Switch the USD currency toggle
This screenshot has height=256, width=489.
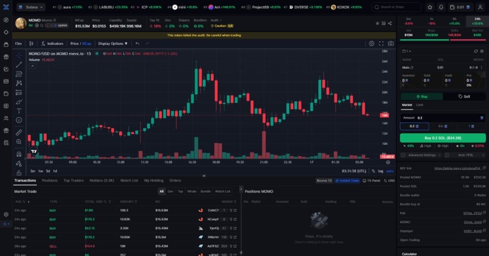pyautogui.click(x=389, y=181)
